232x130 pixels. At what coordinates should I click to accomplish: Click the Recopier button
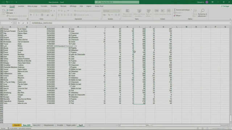(178, 13)
